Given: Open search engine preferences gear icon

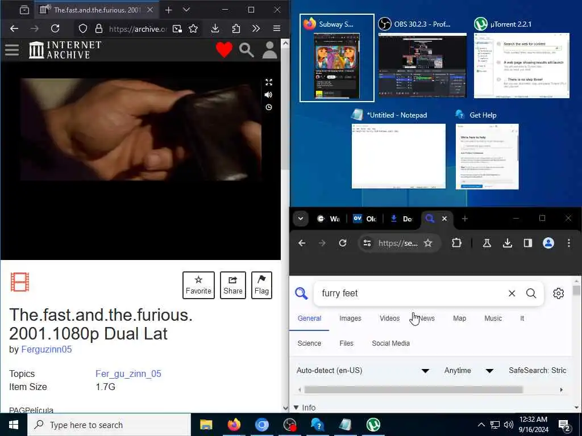Looking at the screenshot, I should tap(558, 294).
